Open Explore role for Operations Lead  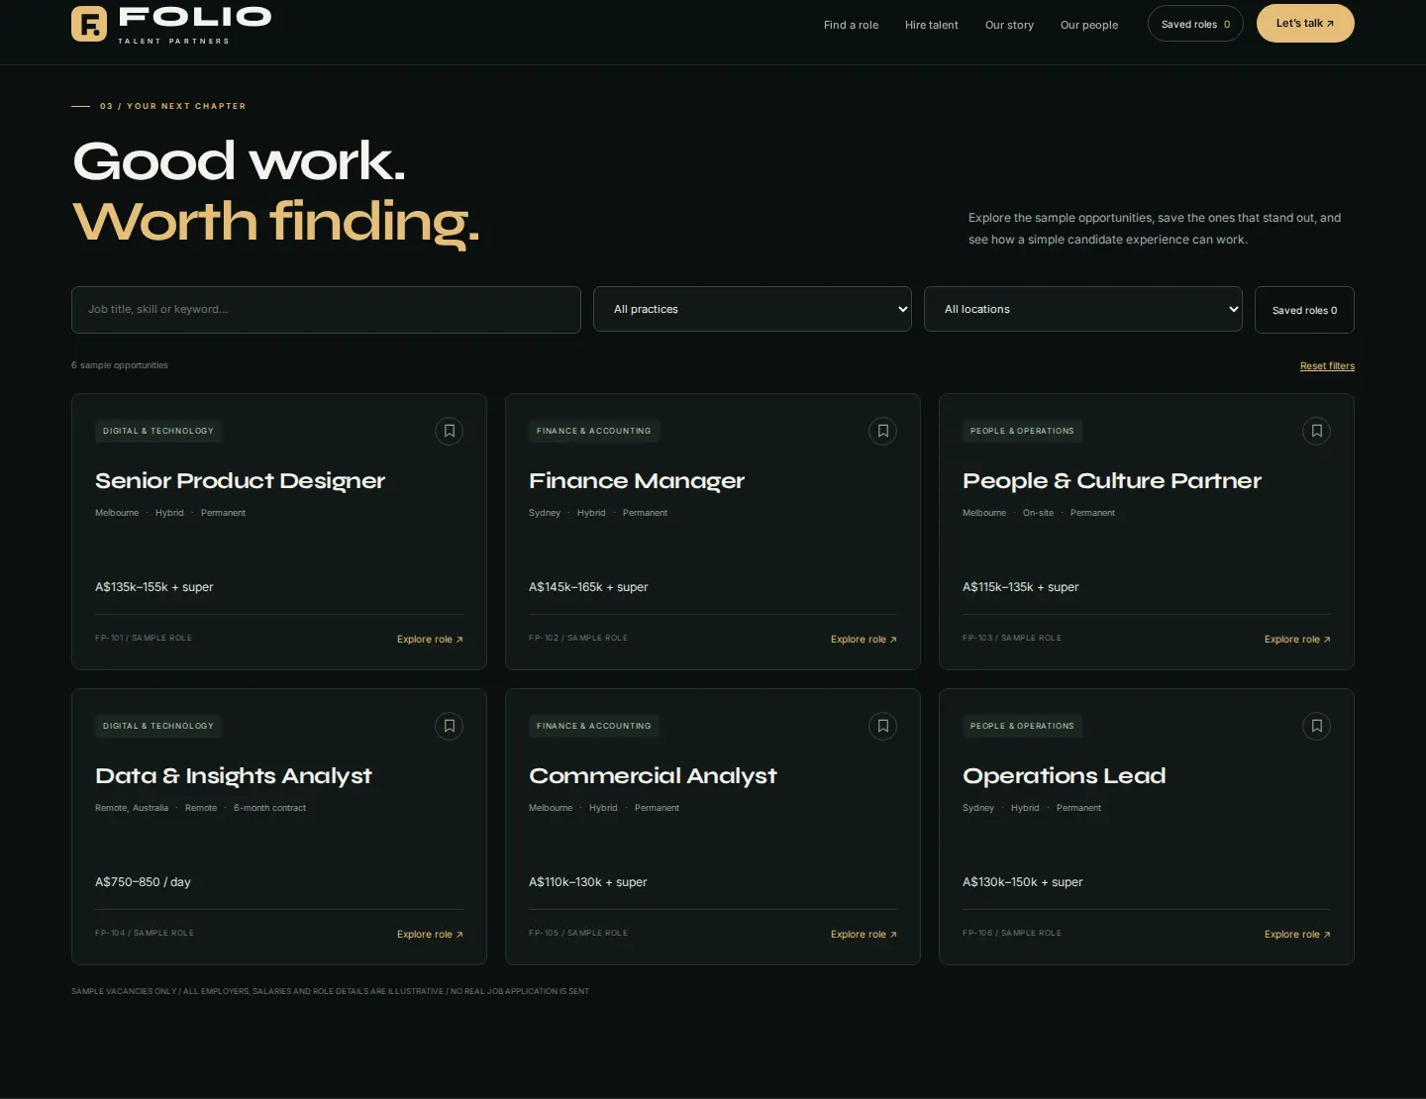coord(1297,935)
